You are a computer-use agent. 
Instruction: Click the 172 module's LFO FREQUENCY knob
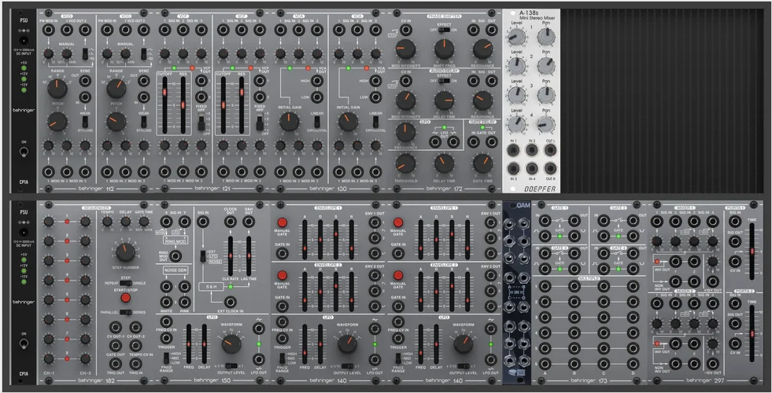406,132
